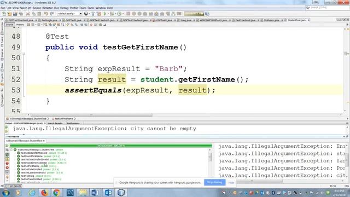
Task: Click the Undo toolbar icon
Action: 46,14
